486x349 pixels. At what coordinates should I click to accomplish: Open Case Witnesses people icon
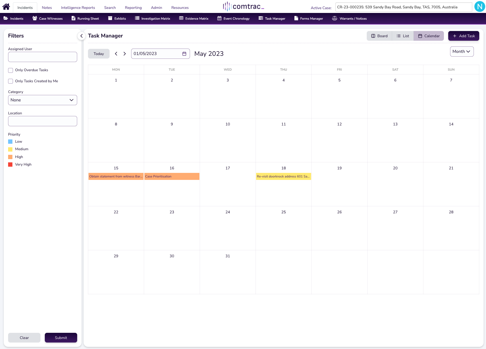(x=35, y=18)
